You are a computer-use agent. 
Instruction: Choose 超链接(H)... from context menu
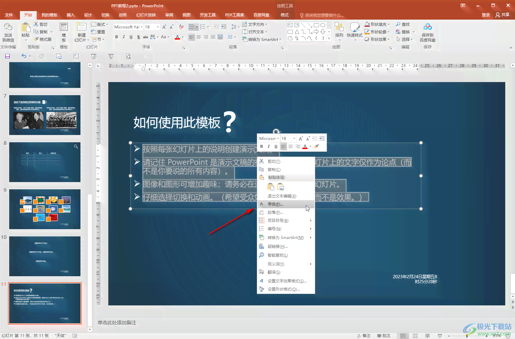[286, 246]
